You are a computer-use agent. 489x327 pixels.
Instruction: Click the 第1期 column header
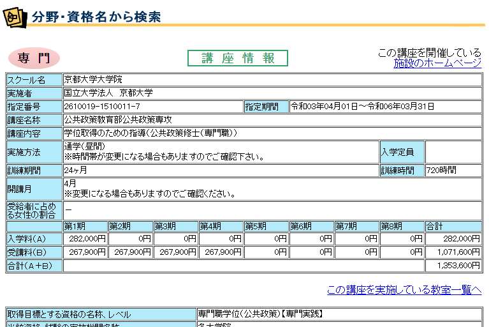point(85,227)
